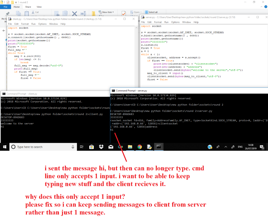
Task: Open the Run menu in the server.py window
Action: coord(167,22)
